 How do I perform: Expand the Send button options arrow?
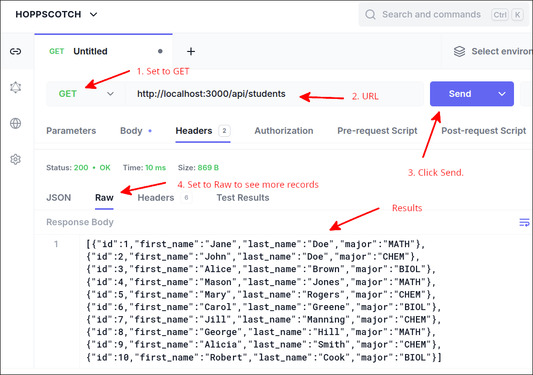coord(502,94)
